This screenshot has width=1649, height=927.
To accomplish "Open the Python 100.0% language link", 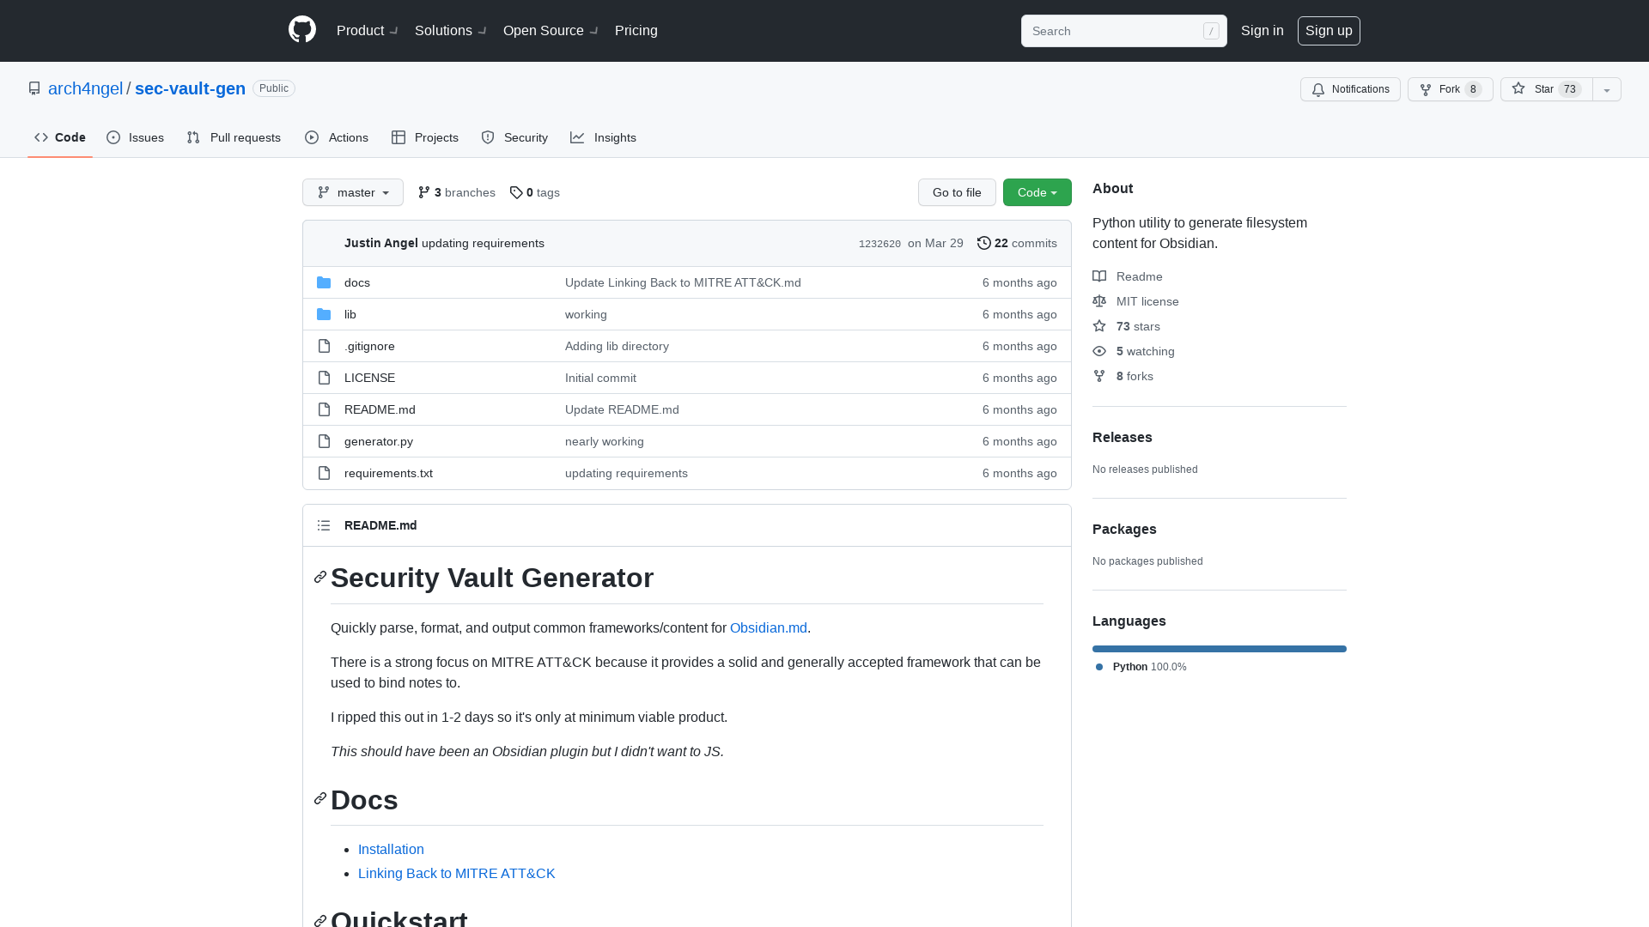I will (1141, 667).
